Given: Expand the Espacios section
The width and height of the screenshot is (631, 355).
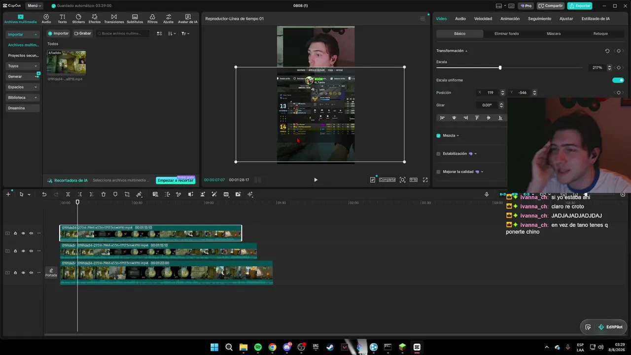Looking at the screenshot, I should point(23,87).
